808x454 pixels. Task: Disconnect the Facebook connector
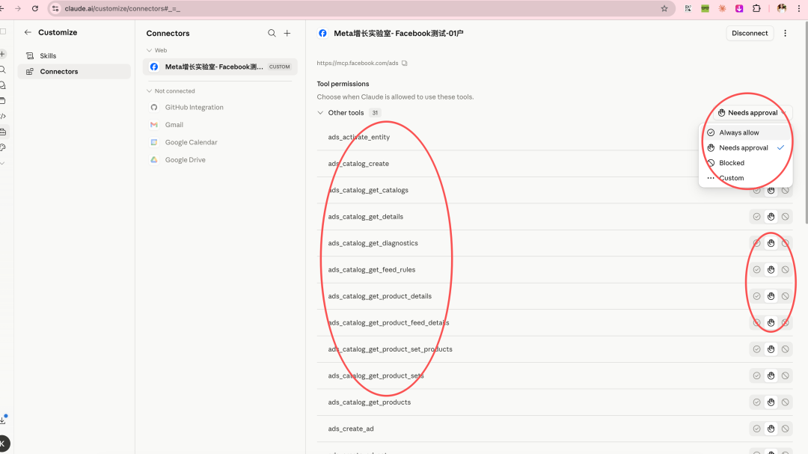click(750, 33)
